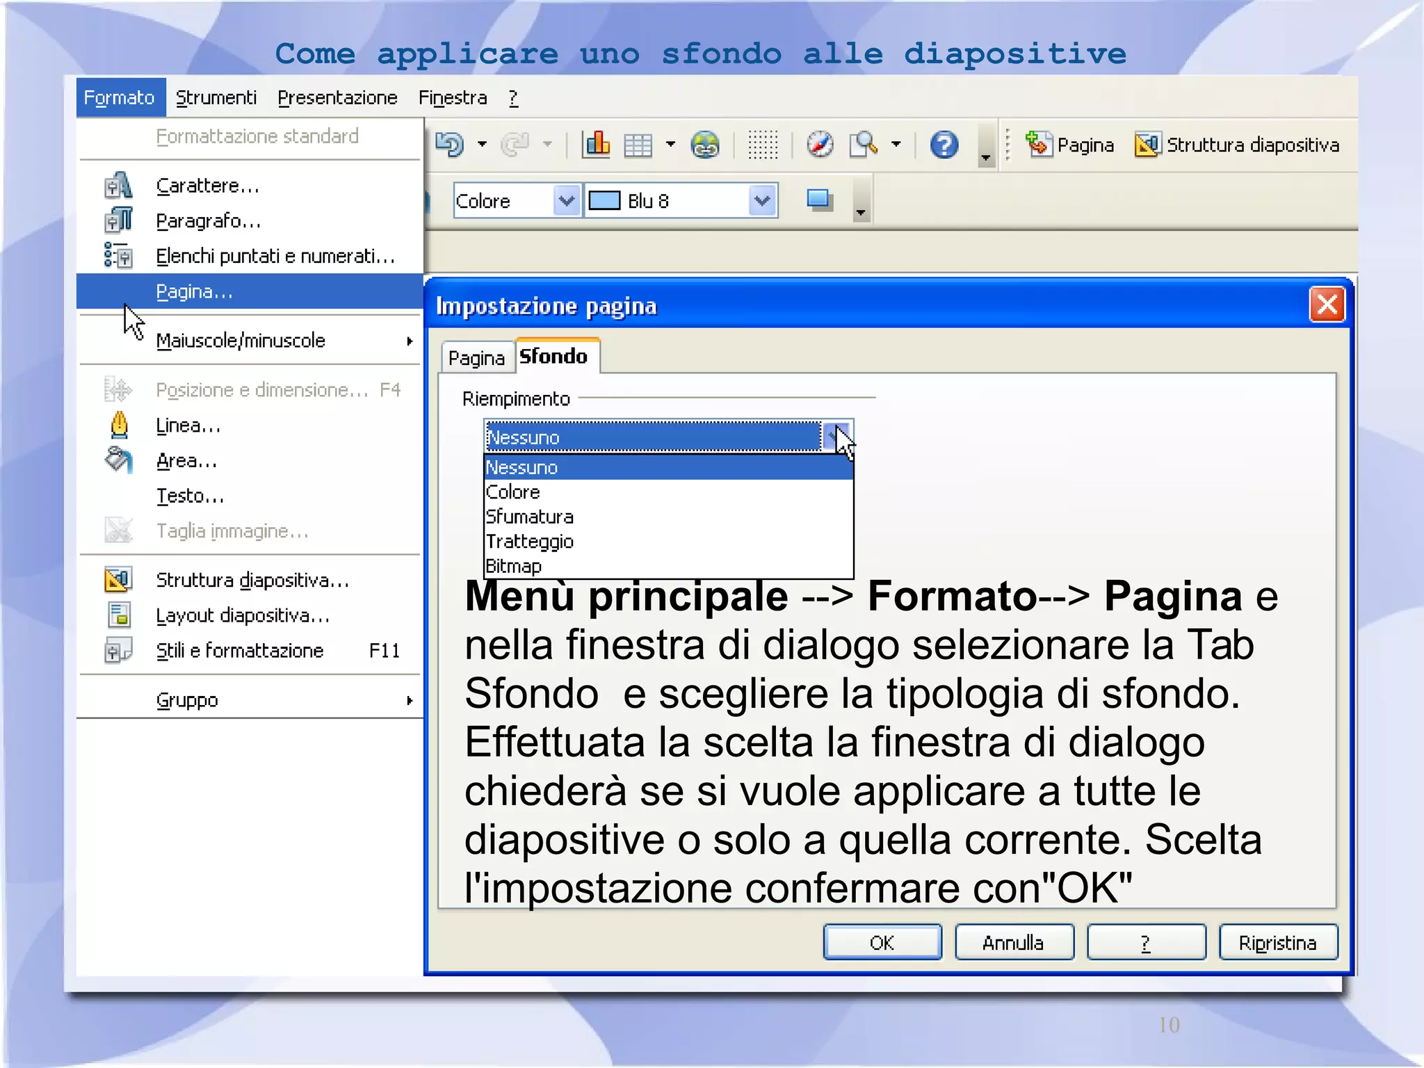Expand main toolbar overflow arrow

pyautogui.click(x=985, y=147)
